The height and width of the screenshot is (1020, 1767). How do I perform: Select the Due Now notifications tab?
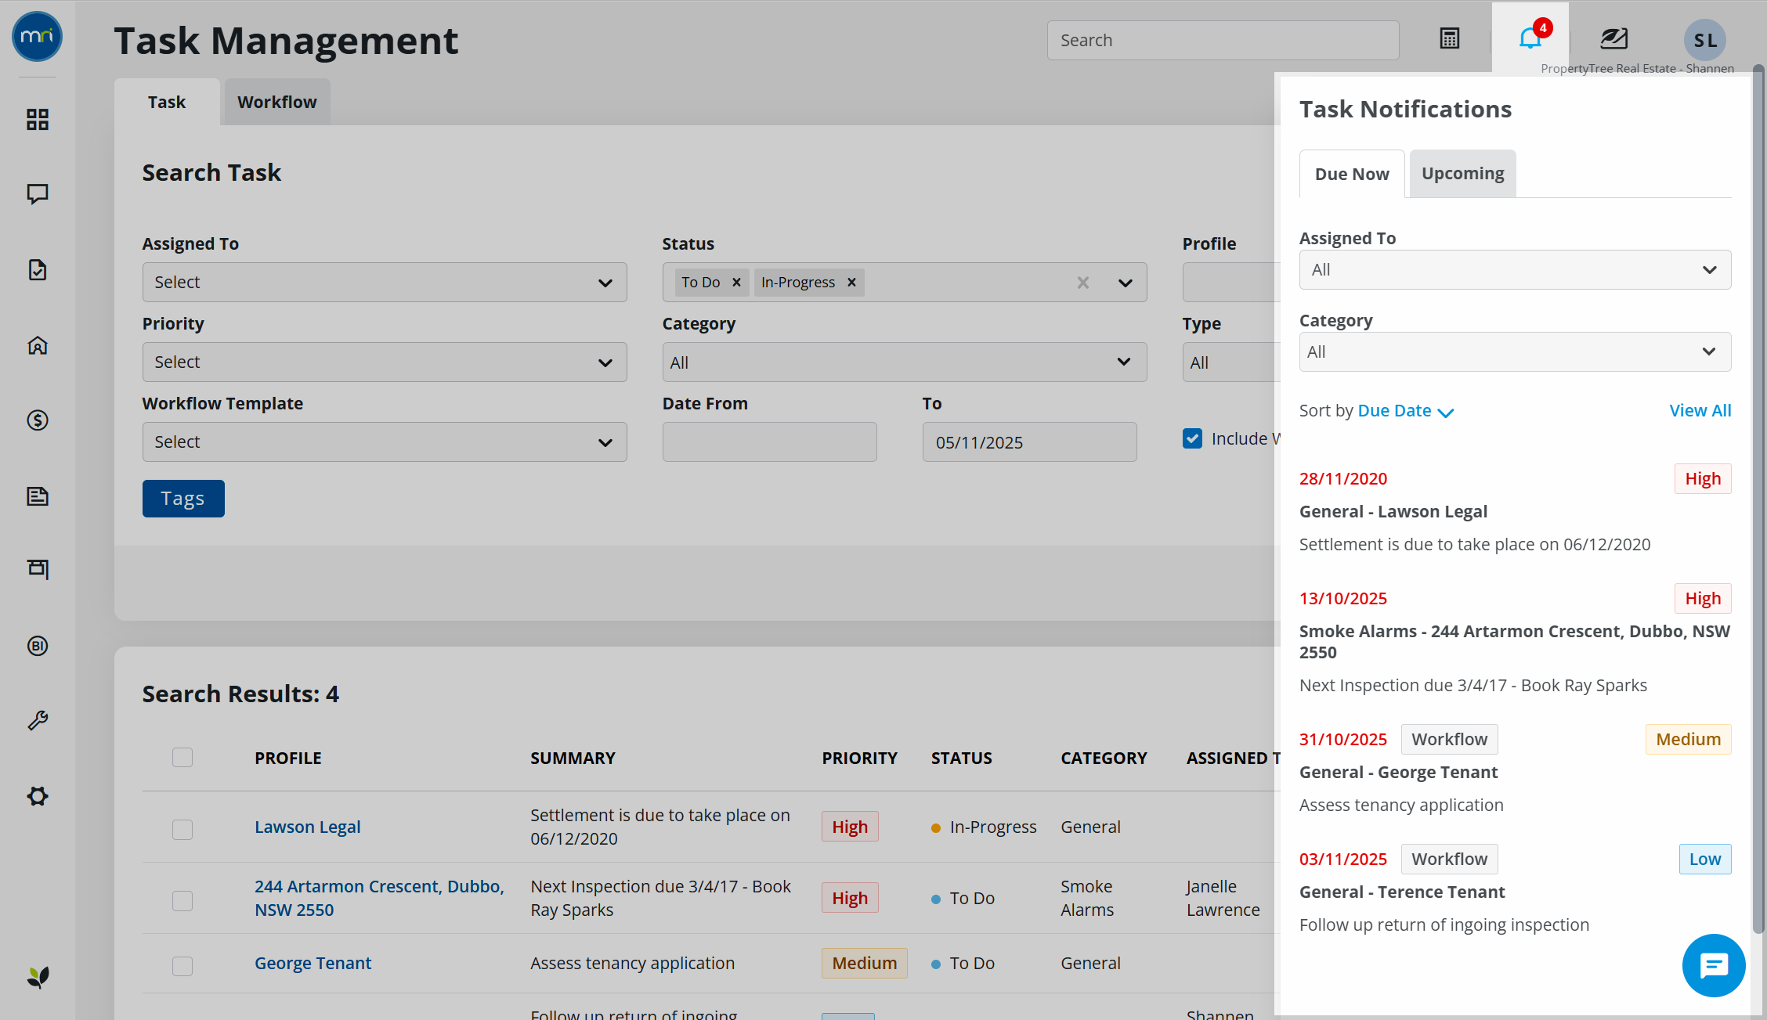[1352, 174]
